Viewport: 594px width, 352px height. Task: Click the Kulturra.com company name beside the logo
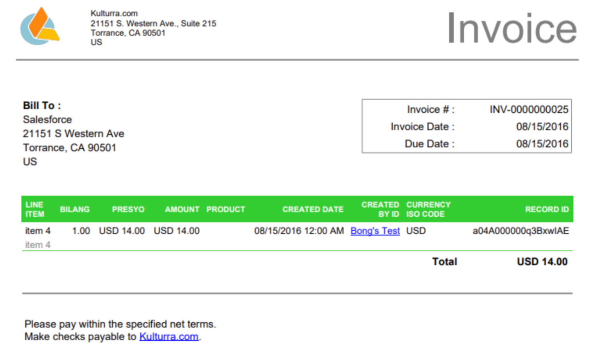pyautogui.click(x=114, y=13)
